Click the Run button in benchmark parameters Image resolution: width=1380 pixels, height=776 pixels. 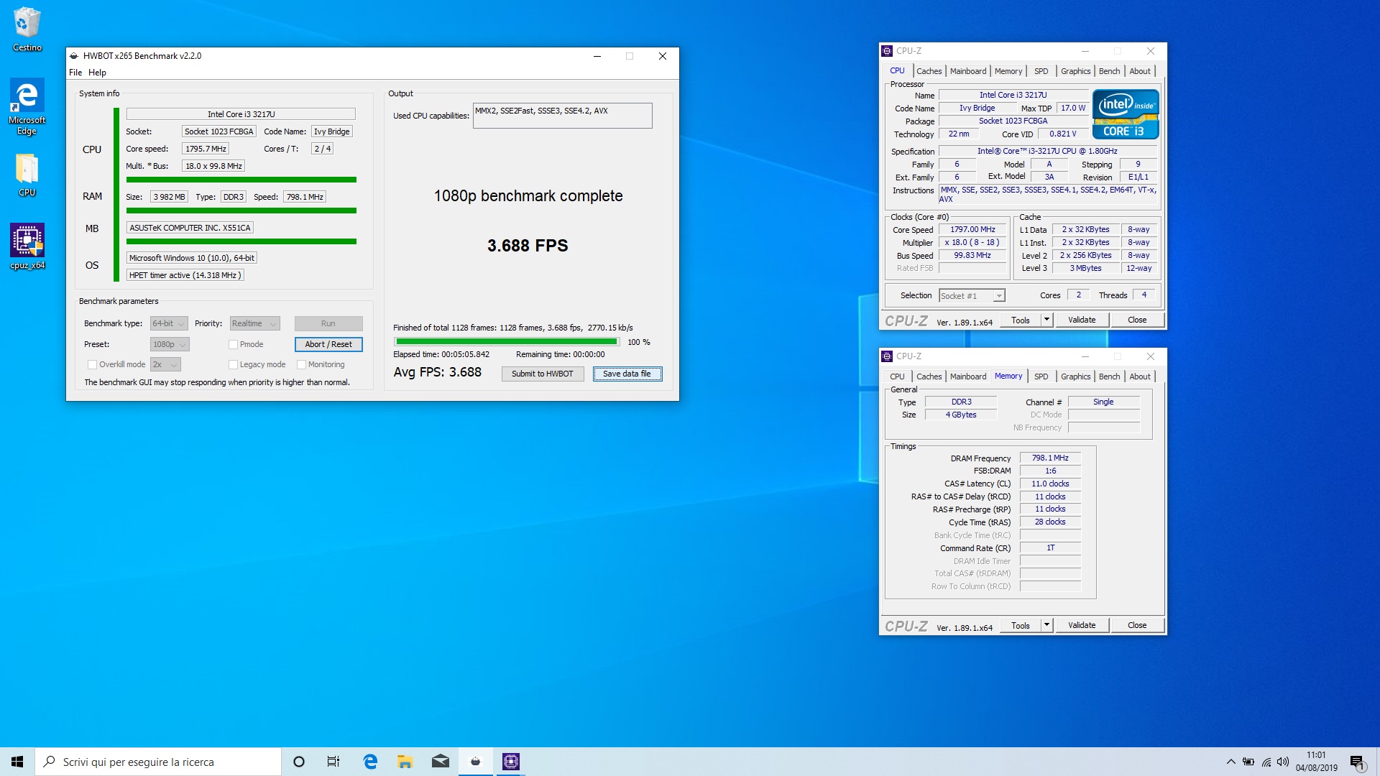[328, 324]
